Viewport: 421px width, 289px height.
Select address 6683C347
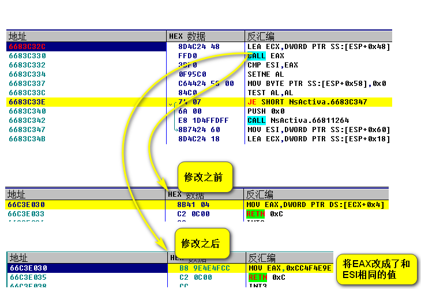click(27, 130)
